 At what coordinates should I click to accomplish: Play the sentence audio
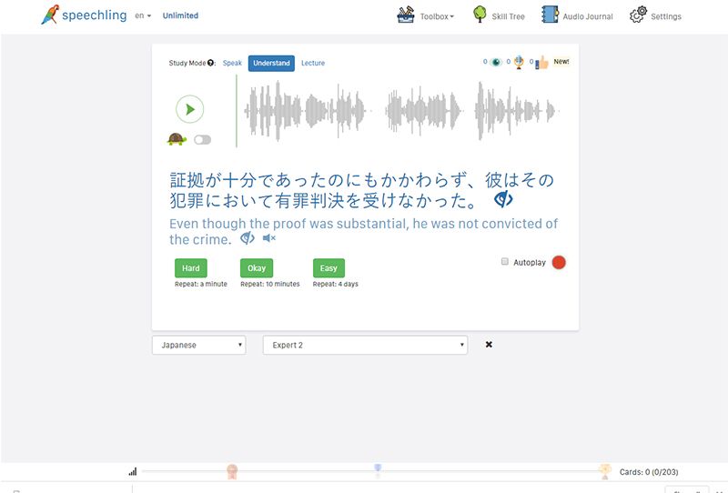(x=189, y=109)
